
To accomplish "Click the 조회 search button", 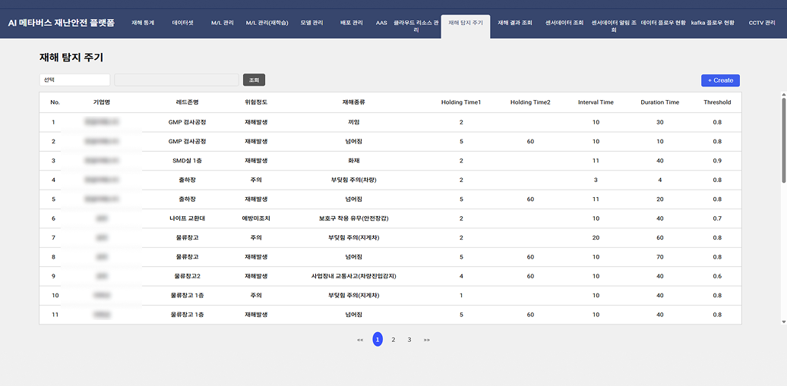I will (x=254, y=80).
